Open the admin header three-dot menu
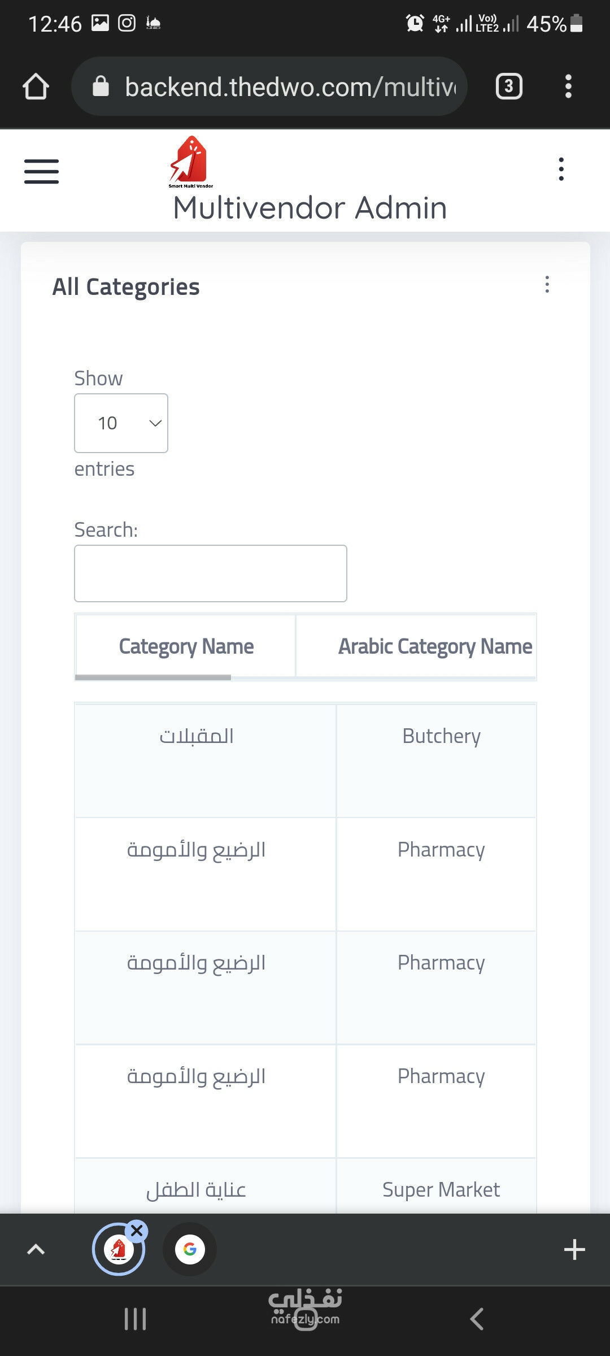The height and width of the screenshot is (1356, 610). (x=561, y=169)
